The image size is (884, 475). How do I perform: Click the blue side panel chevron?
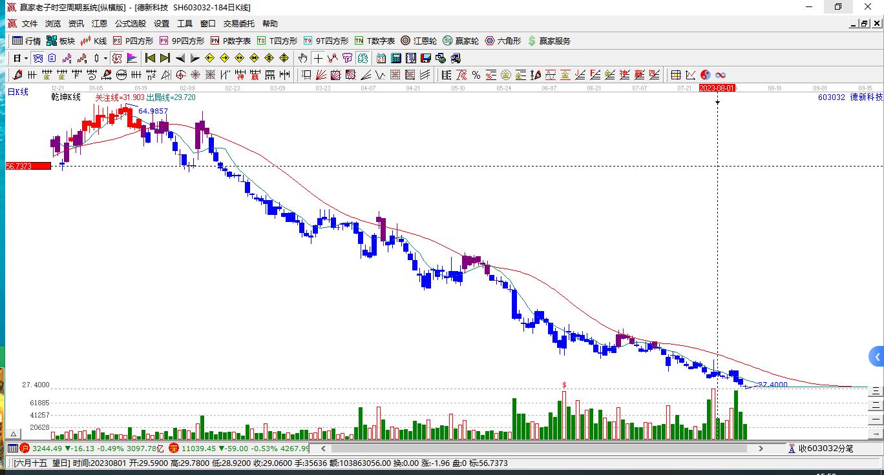pyautogui.click(x=877, y=357)
